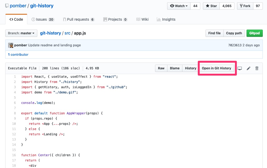
Task: Fork the git-history repository
Action: coord(245,6)
